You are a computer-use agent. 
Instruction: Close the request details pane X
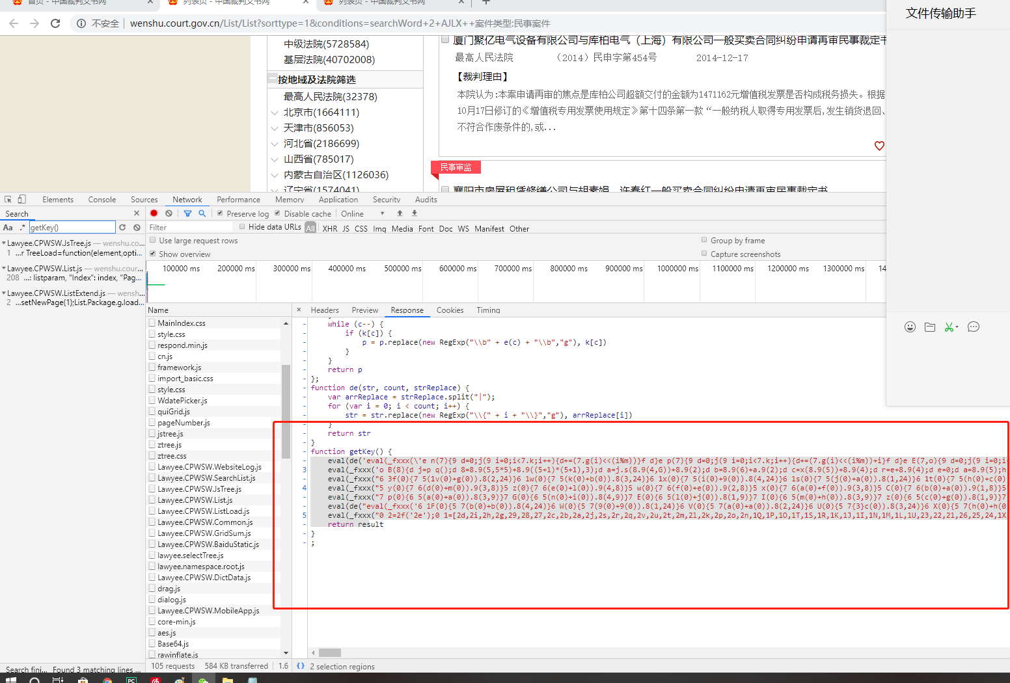click(x=299, y=310)
